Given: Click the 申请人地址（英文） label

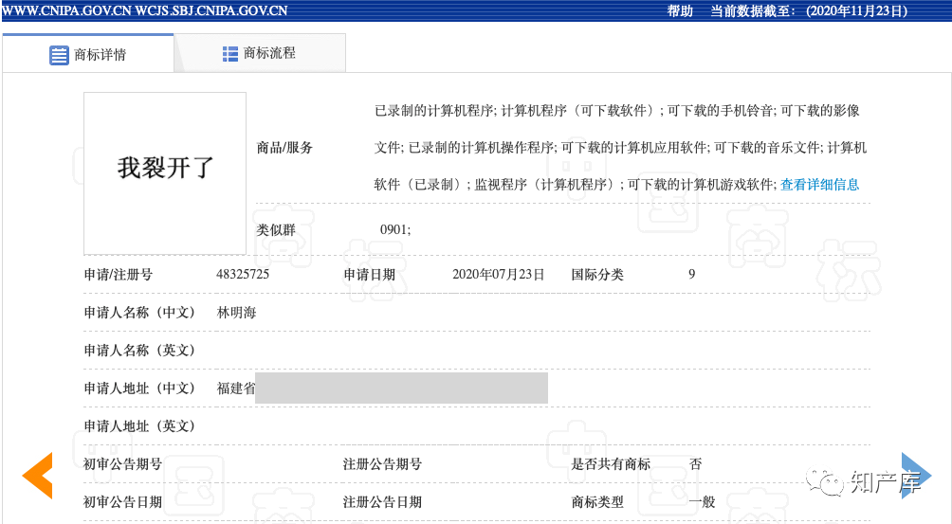Looking at the screenshot, I should click(139, 425).
